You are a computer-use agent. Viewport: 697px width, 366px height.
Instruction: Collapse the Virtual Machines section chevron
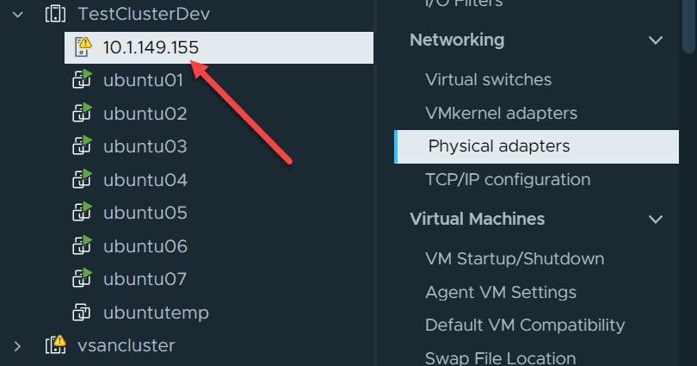[656, 220]
